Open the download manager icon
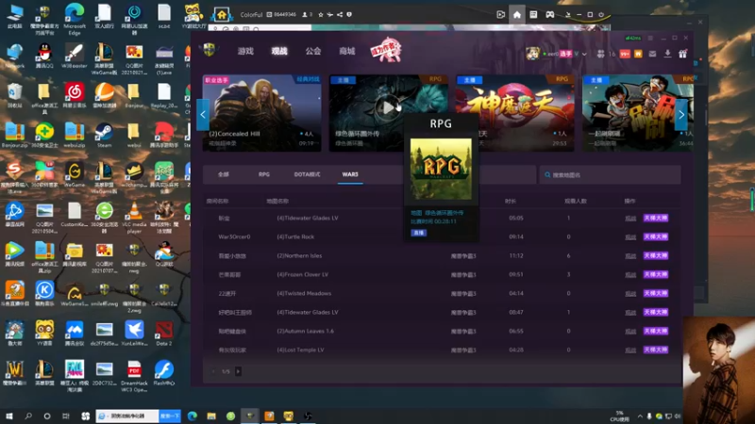755x424 pixels. tap(667, 54)
